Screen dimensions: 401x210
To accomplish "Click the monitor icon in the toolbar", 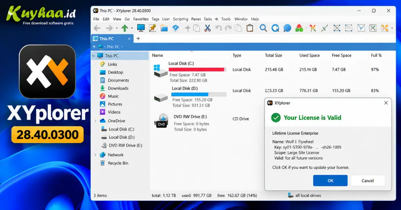I will (141, 28).
